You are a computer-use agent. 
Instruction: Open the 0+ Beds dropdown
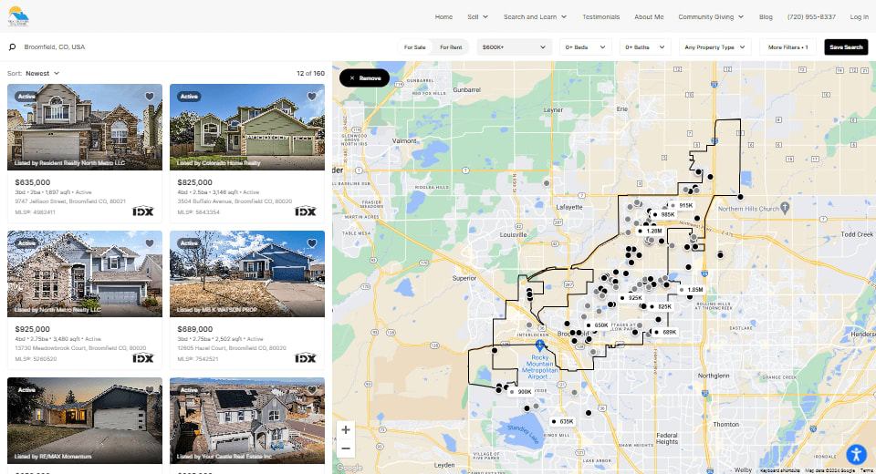pyautogui.click(x=586, y=47)
